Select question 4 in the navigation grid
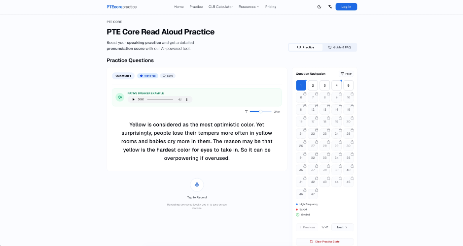The height and width of the screenshot is (246, 463). coord(336,85)
